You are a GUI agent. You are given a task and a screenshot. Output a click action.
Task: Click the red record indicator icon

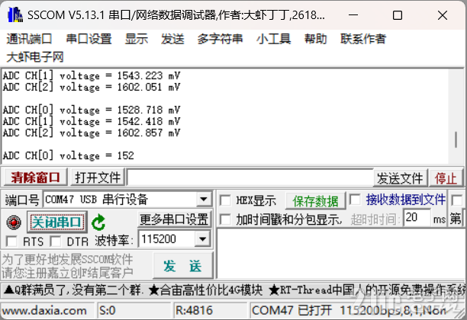coord(14,222)
